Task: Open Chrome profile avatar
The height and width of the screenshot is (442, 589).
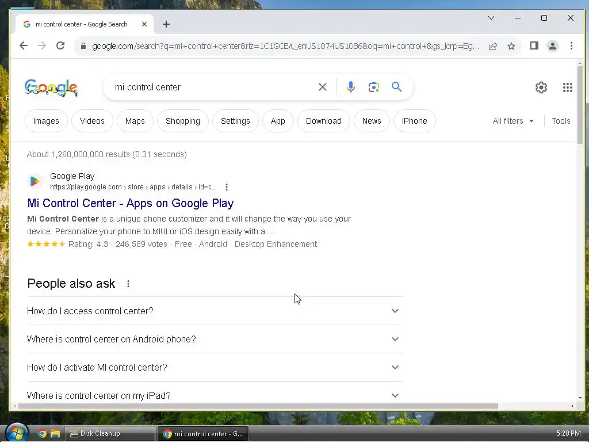Action: tap(553, 46)
